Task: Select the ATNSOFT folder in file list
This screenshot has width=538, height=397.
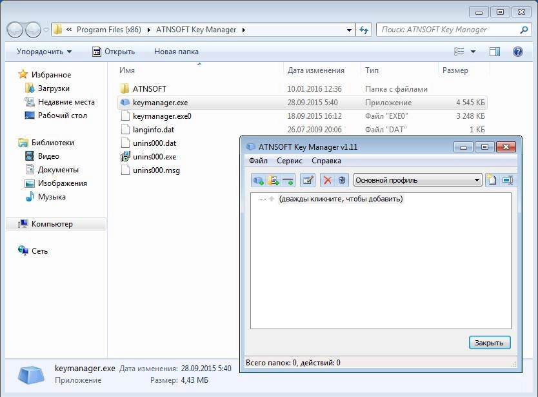Action: coord(149,89)
